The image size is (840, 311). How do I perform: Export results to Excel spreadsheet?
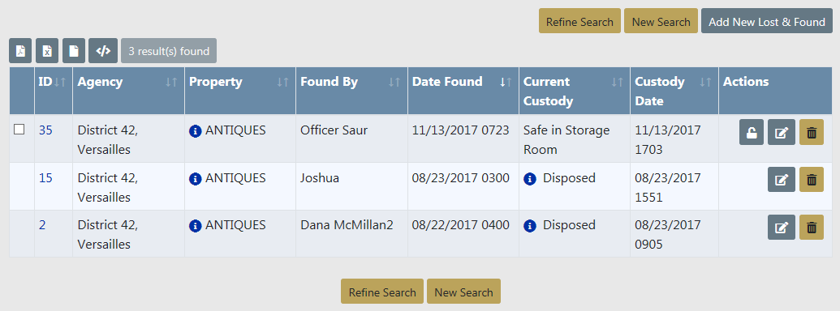point(47,51)
